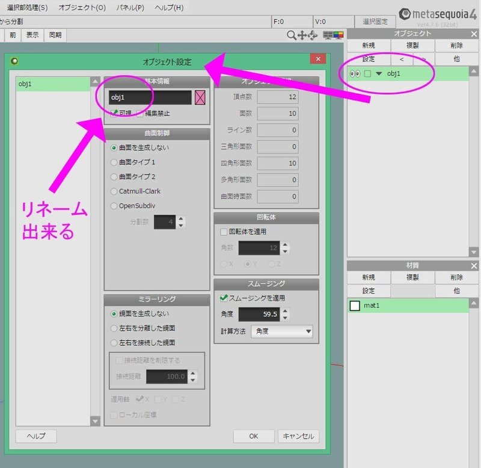The image size is (481, 468).
Task: Select 曲面タイプ1 radio option
Action: point(114,162)
